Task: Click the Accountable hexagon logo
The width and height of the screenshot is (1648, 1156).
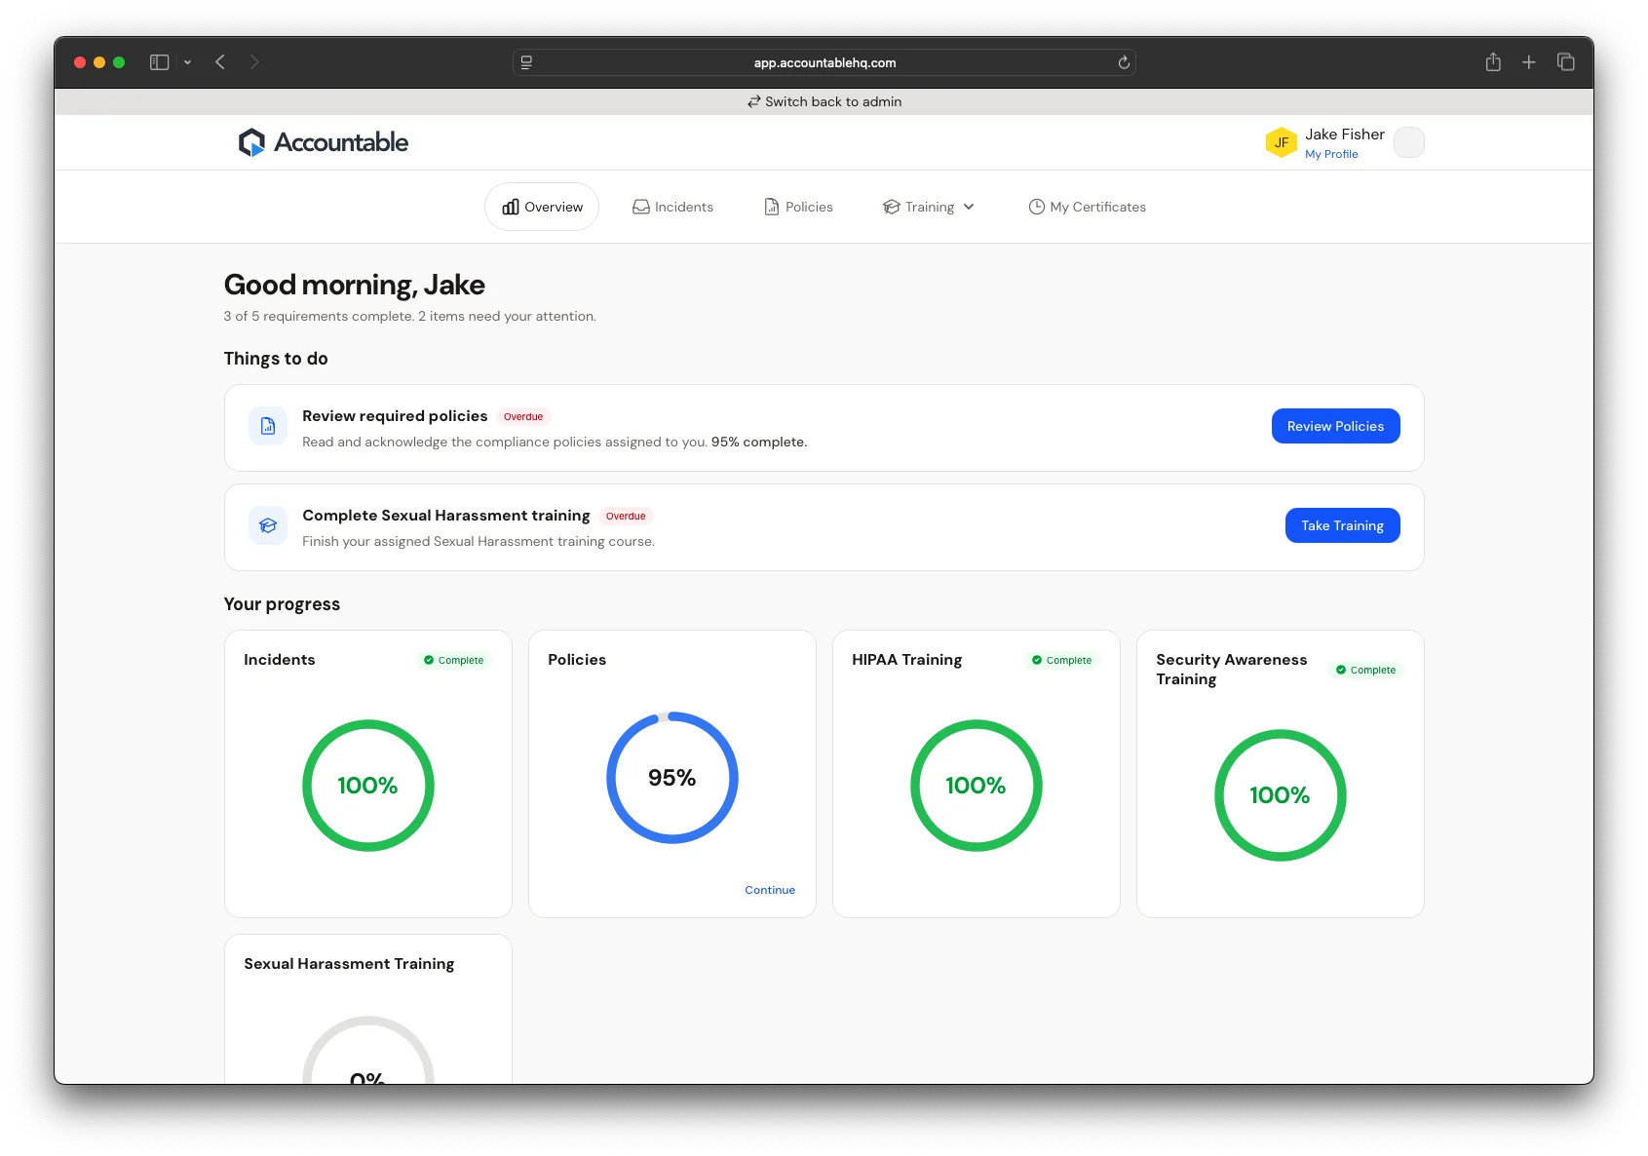Action: pos(251,142)
